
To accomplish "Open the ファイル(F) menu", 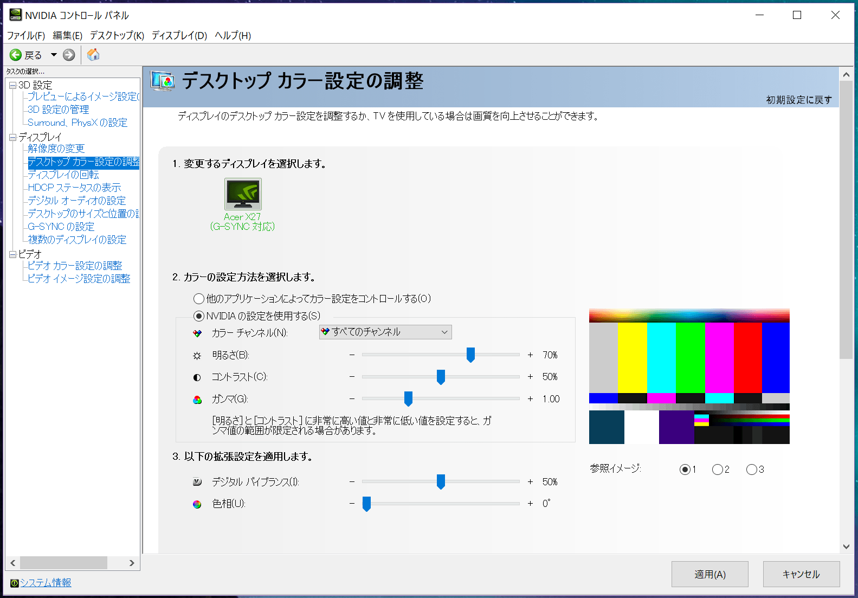I will [26, 36].
